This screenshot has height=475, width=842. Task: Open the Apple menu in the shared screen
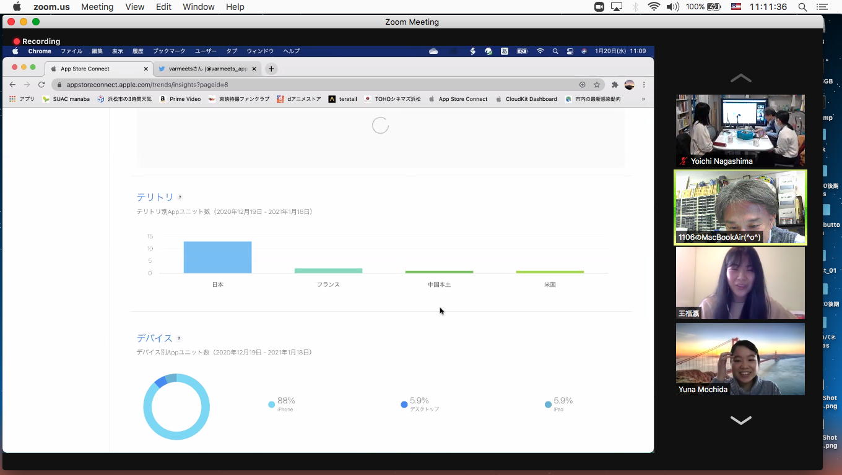pos(15,51)
